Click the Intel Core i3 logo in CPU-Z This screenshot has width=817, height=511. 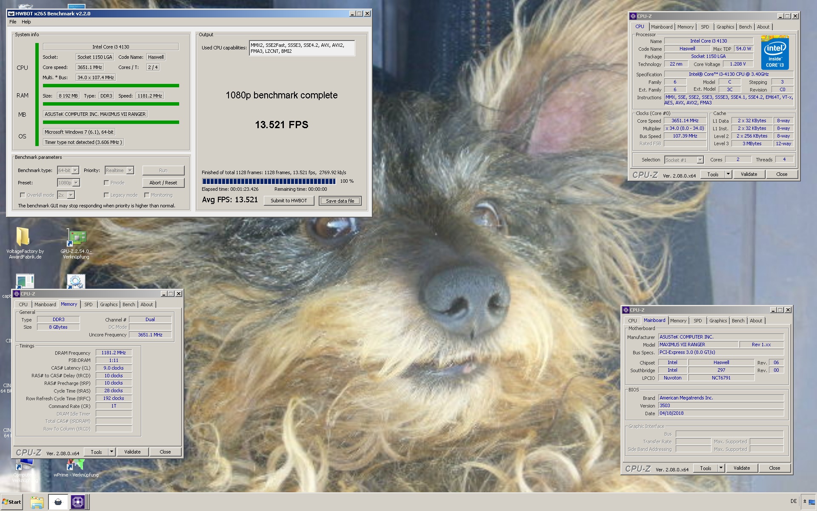click(x=775, y=53)
